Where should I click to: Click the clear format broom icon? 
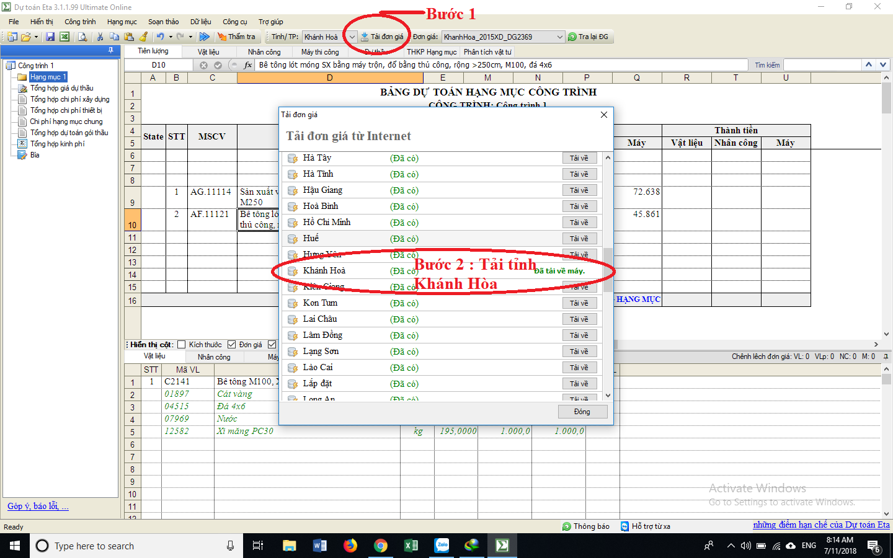[x=144, y=37]
